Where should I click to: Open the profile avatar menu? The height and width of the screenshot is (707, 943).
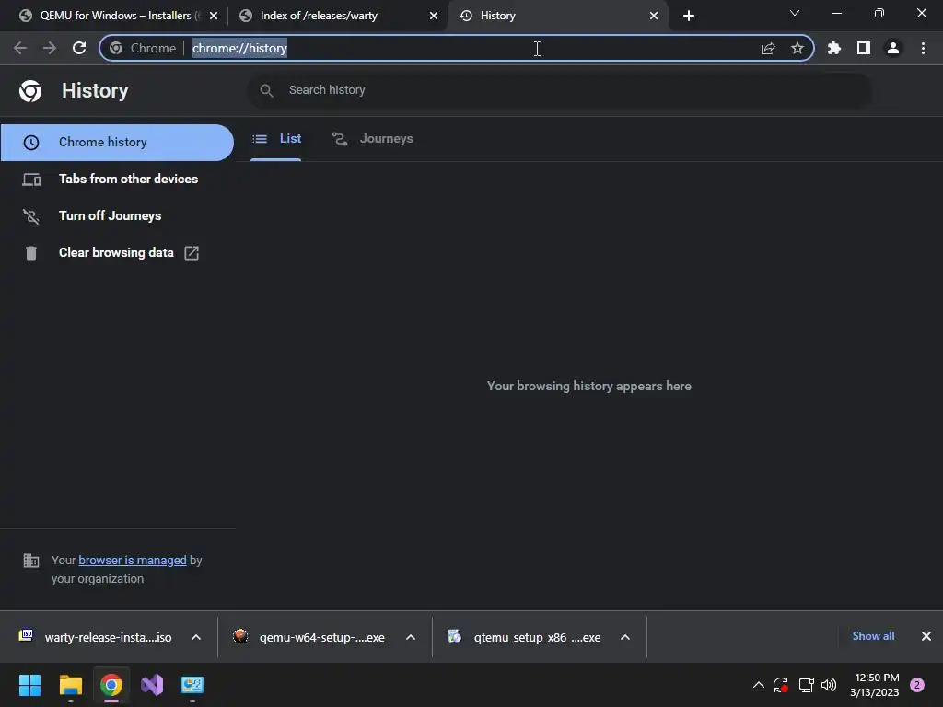point(893,48)
